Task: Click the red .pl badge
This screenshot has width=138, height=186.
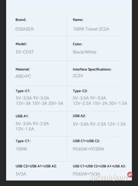Action: click(x=130, y=175)
